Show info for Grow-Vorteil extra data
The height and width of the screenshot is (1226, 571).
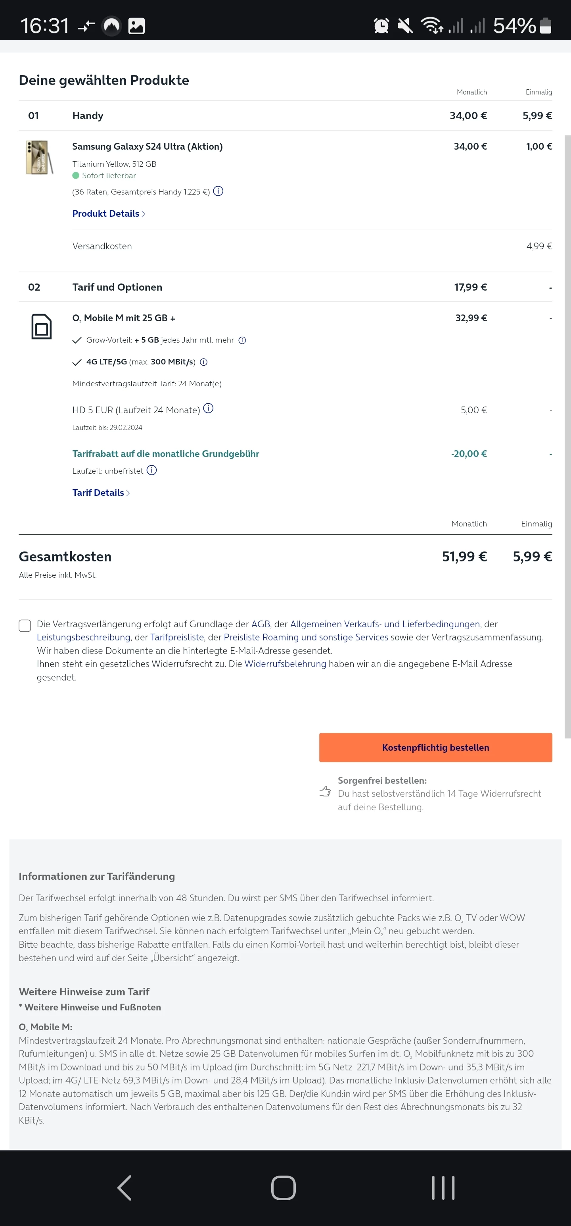point(242,340)
